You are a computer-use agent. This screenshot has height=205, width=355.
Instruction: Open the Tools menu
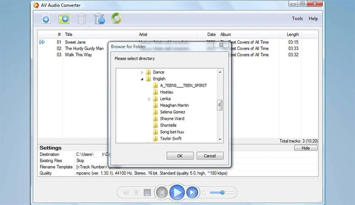click(297, 19)
